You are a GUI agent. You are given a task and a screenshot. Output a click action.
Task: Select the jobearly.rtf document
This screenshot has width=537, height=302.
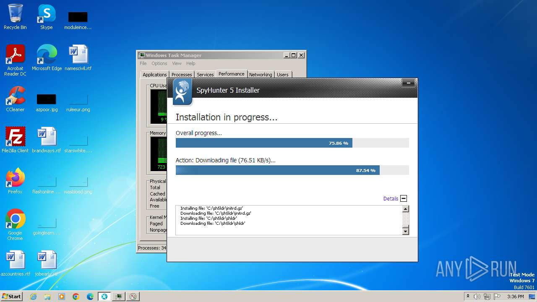47,263
